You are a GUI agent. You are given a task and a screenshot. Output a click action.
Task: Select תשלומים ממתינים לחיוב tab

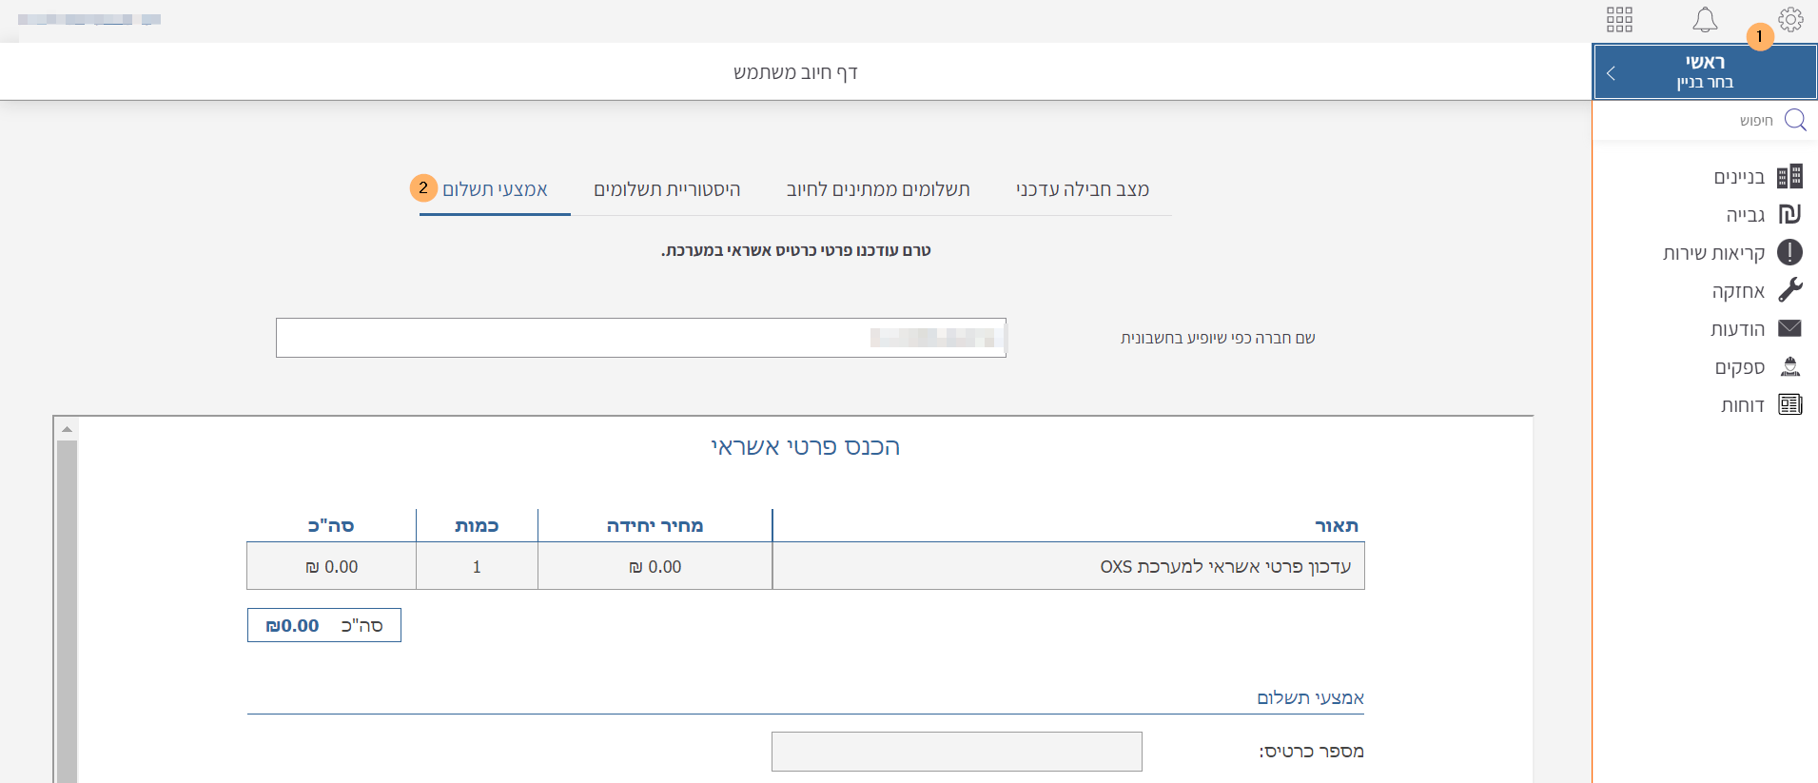(x=878, y=189)
